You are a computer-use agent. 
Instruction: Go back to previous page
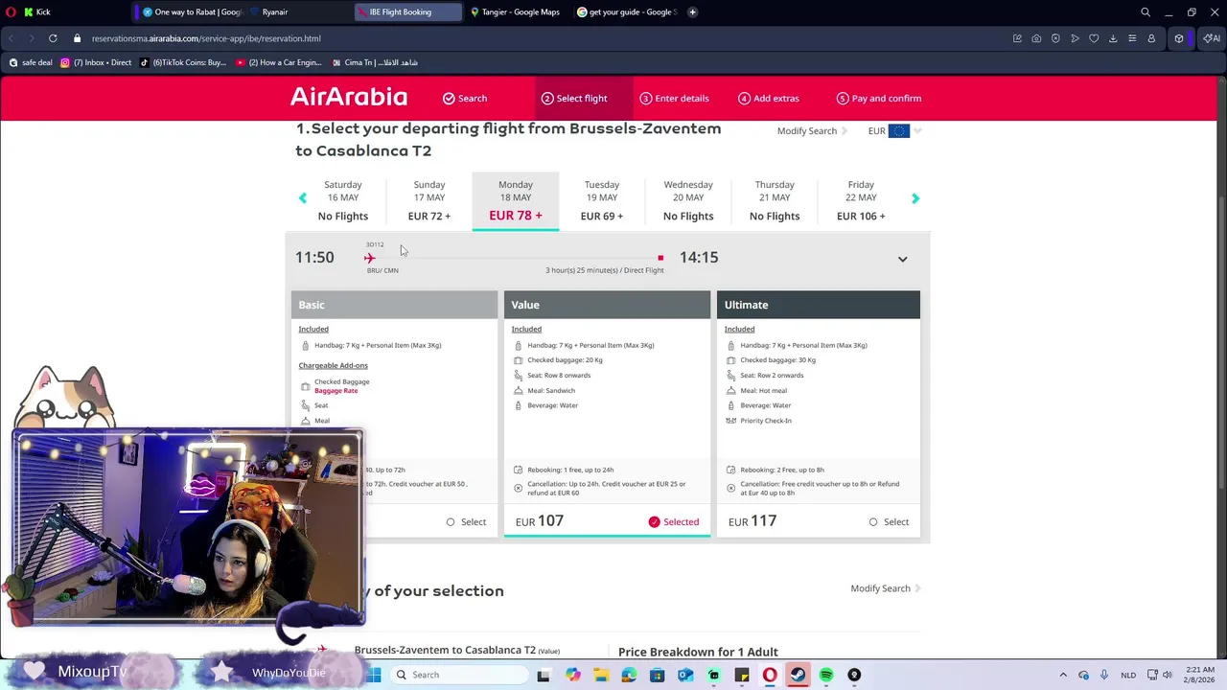tap(12, 38)
